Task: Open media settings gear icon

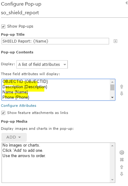Action: coord(122,152)
